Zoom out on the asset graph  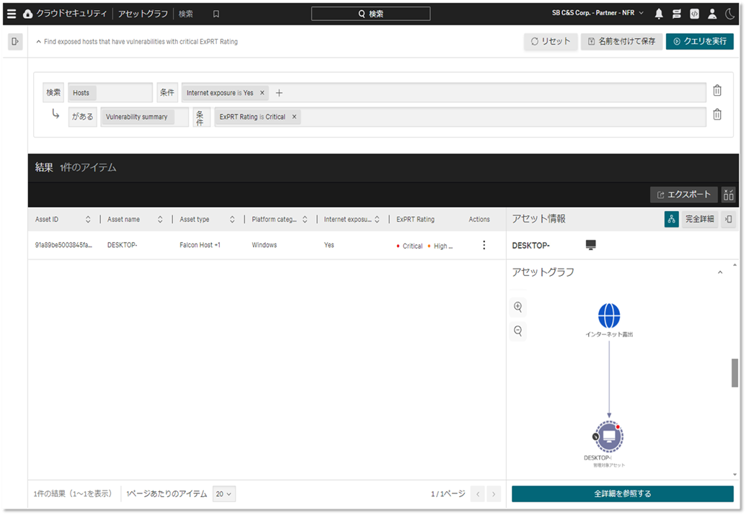coord(518,331)
